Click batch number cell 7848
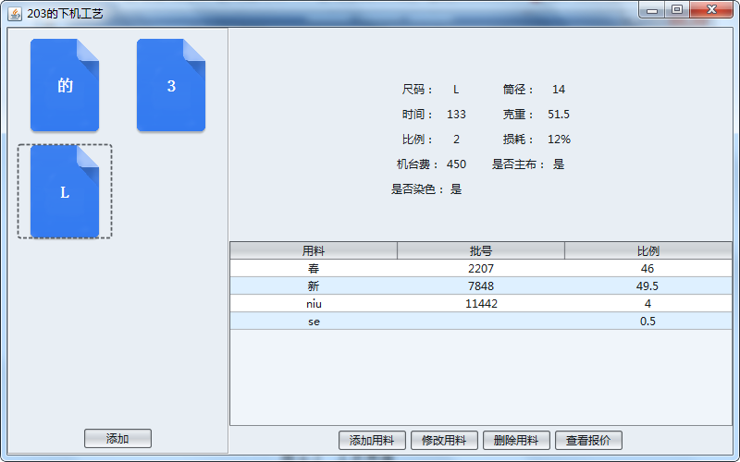740x462 pixels. (x=481, y=286)
